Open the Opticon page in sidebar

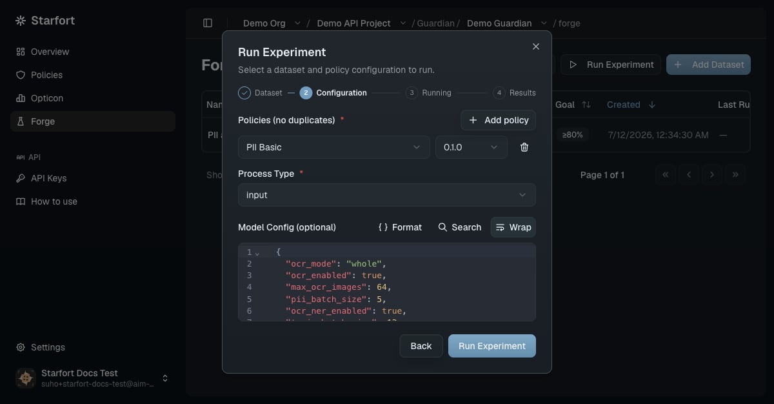click(x=92, y=98)
